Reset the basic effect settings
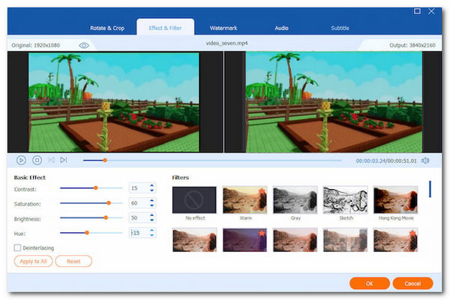This screenshot has width=450, height=300. [x=73, y=261]
